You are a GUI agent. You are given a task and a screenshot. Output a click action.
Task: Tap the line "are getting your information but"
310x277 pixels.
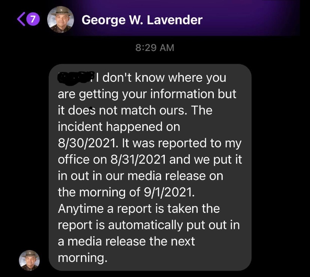[x=147, y=94]
